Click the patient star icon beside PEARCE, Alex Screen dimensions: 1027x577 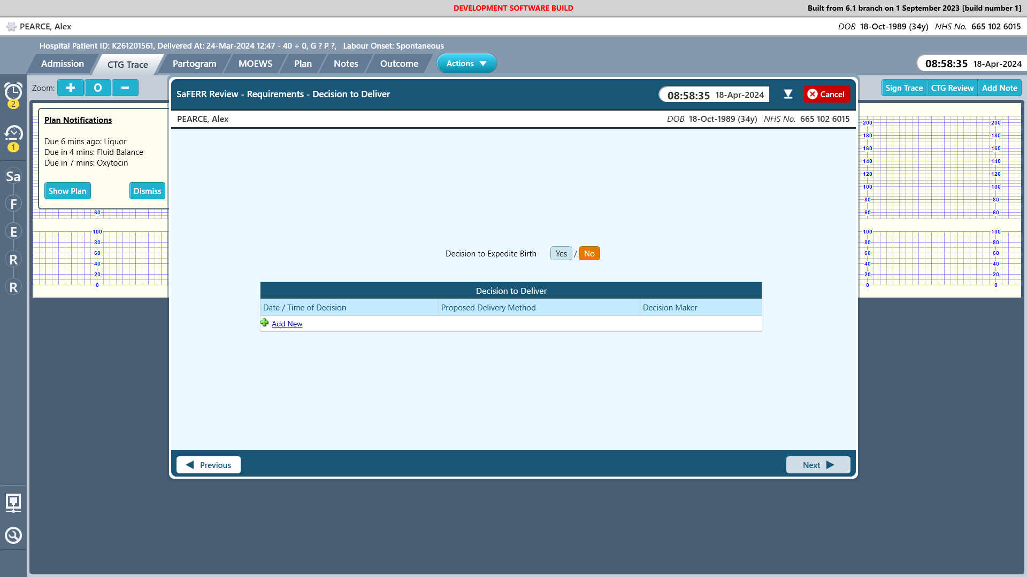11,27
